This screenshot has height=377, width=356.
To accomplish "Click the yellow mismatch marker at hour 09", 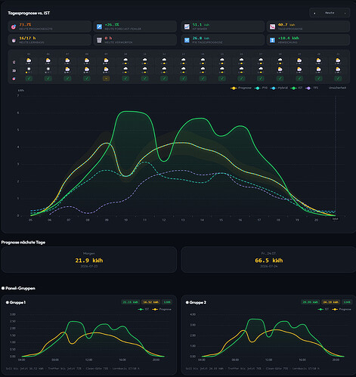I will pos(106,79).
